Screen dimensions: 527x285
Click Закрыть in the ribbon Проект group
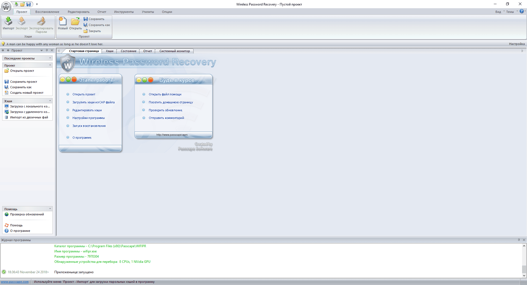point(92,31)
